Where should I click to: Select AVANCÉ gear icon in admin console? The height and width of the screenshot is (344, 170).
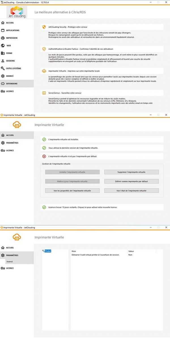tap(3, 76)
